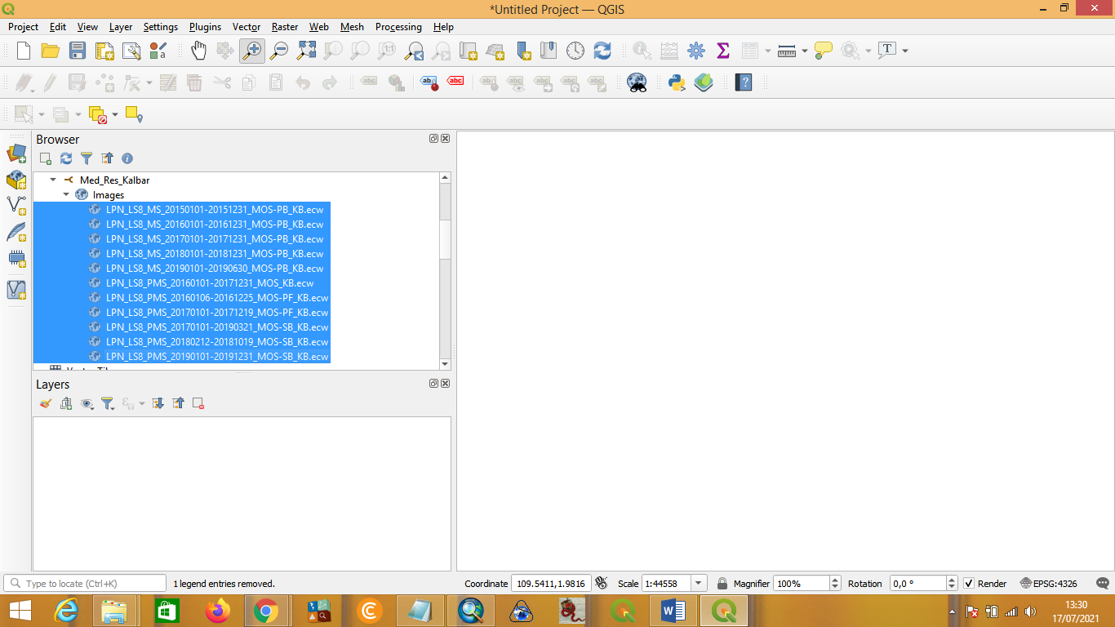
Task: Select the Pan Map hand tool
Action: pos(198,51)
